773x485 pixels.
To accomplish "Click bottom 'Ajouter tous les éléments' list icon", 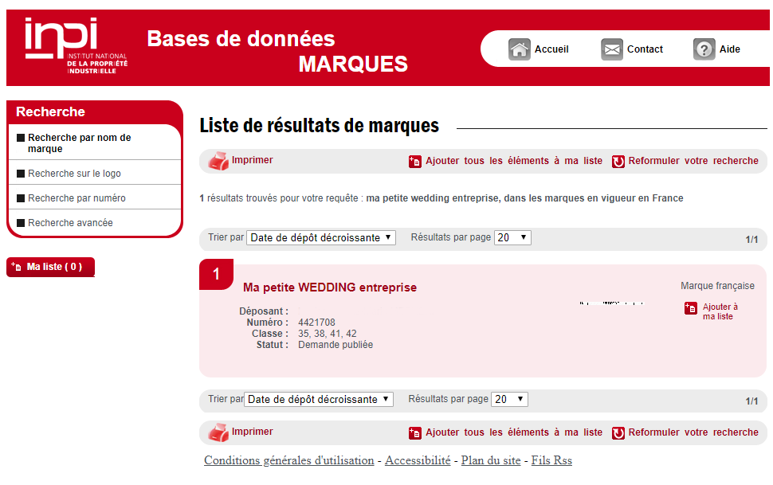I will [x=415, y=433].
